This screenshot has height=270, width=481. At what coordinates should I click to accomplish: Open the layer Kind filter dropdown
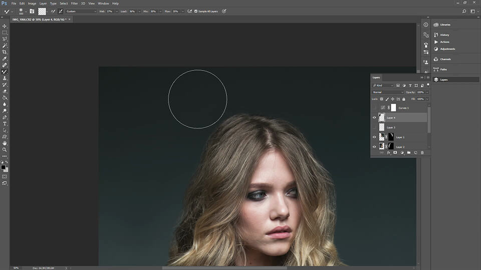point(383,85)
